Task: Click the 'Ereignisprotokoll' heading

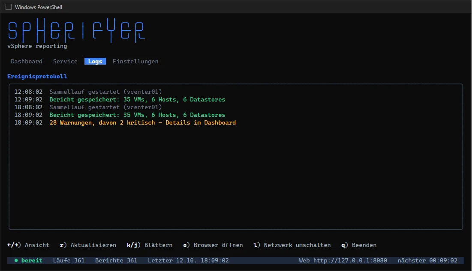Action: coord(37,76)
